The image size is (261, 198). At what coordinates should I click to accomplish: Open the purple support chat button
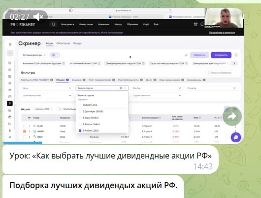tap(236, 137)
